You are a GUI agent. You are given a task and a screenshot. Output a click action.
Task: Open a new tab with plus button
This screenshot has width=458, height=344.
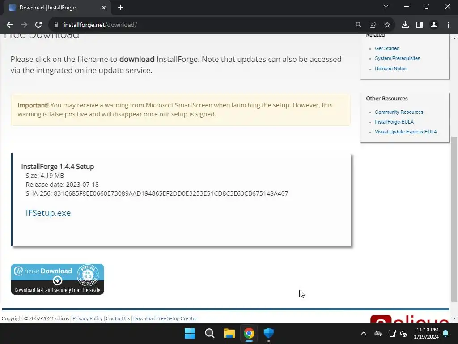click(x=121, y=8)
